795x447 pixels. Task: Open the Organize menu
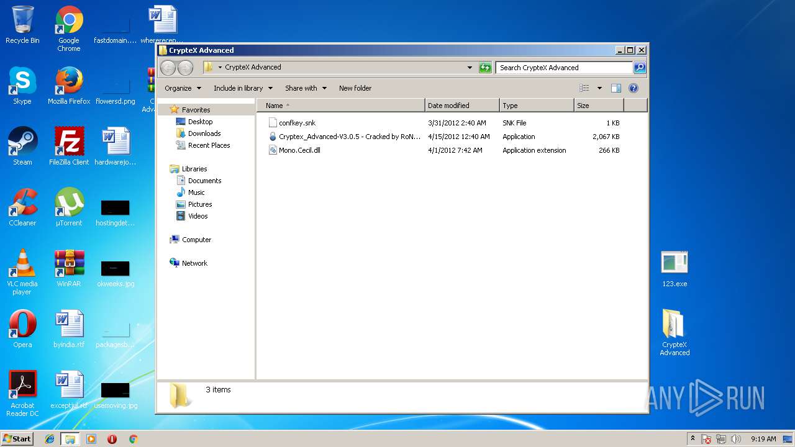[x=183, y=88]
